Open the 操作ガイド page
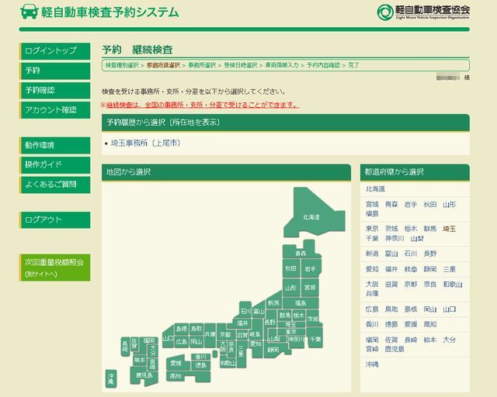497x397 pixels. [55, 164]
